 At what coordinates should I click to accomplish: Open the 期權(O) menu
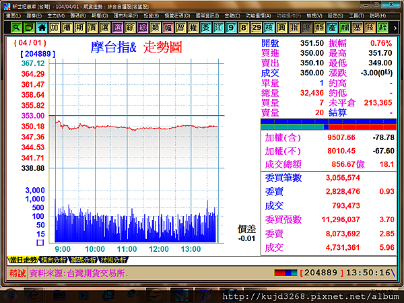[100, 15]
